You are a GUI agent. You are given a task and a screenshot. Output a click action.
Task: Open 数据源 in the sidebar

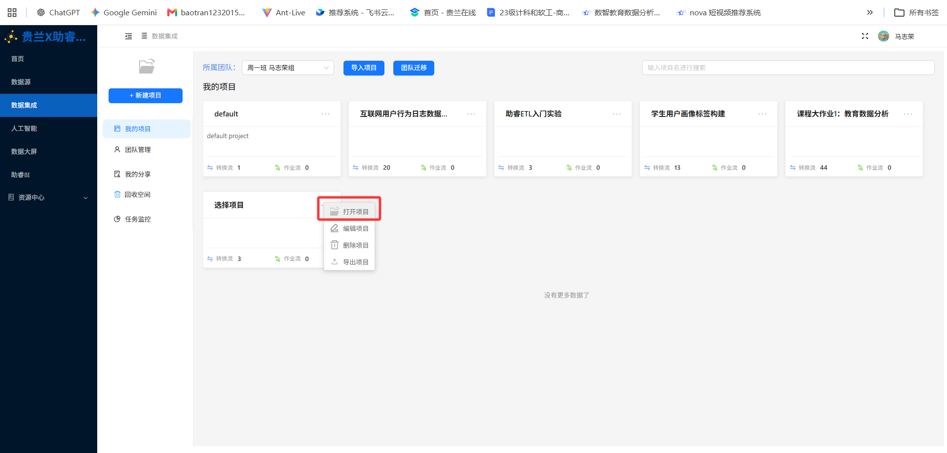(48, 82)
